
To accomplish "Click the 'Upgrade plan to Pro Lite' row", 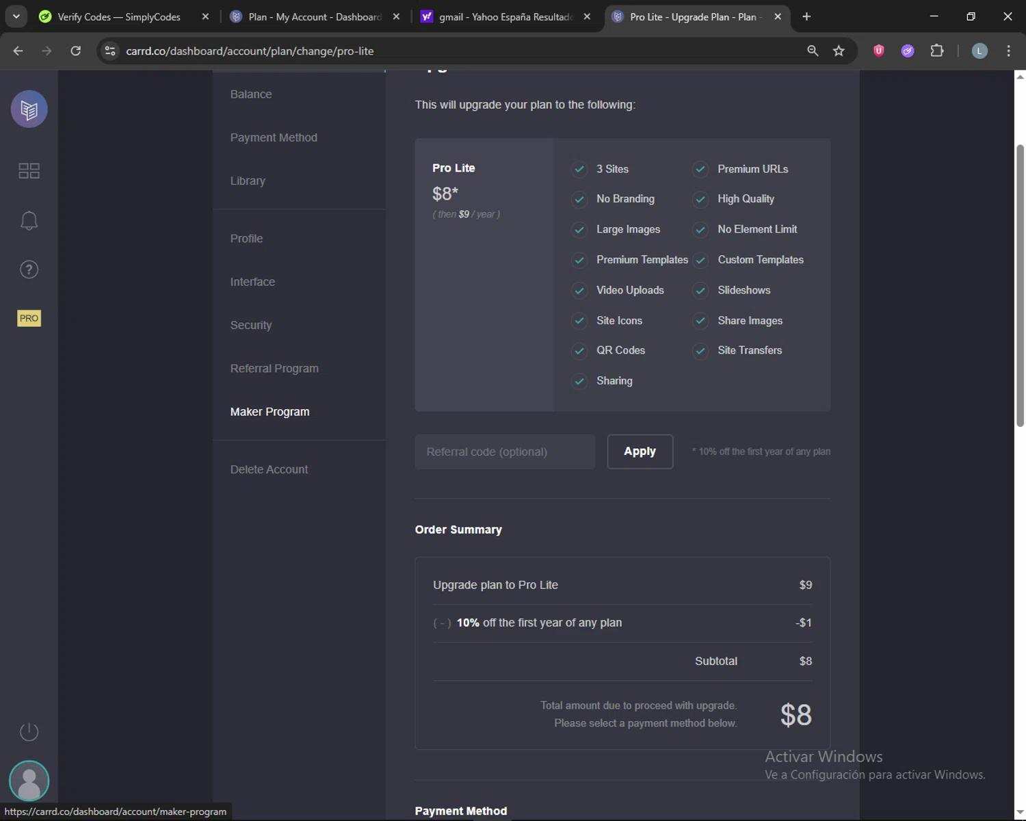I will (x=622, y=585).
